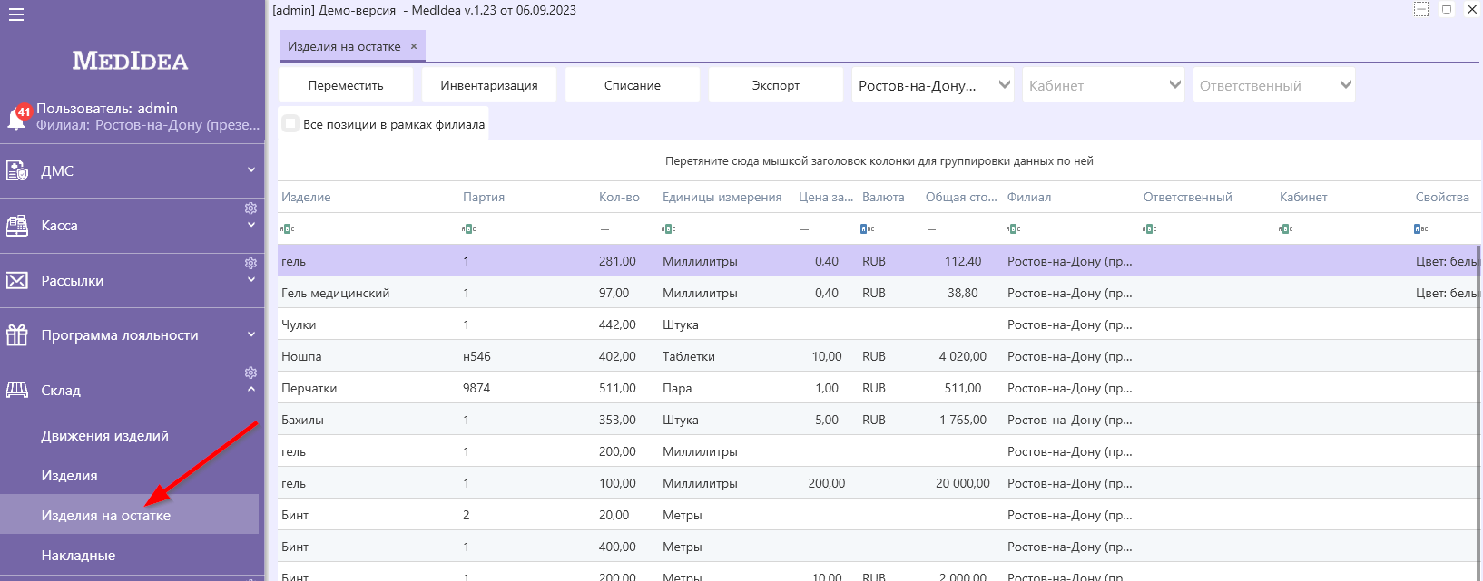The width and height of the screenshot is (1483, 581).
Task: Click filter icon under Изделие column
Action: (288, 228)
